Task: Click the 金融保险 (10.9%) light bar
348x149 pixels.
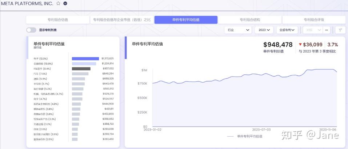Action: [84, 64]
